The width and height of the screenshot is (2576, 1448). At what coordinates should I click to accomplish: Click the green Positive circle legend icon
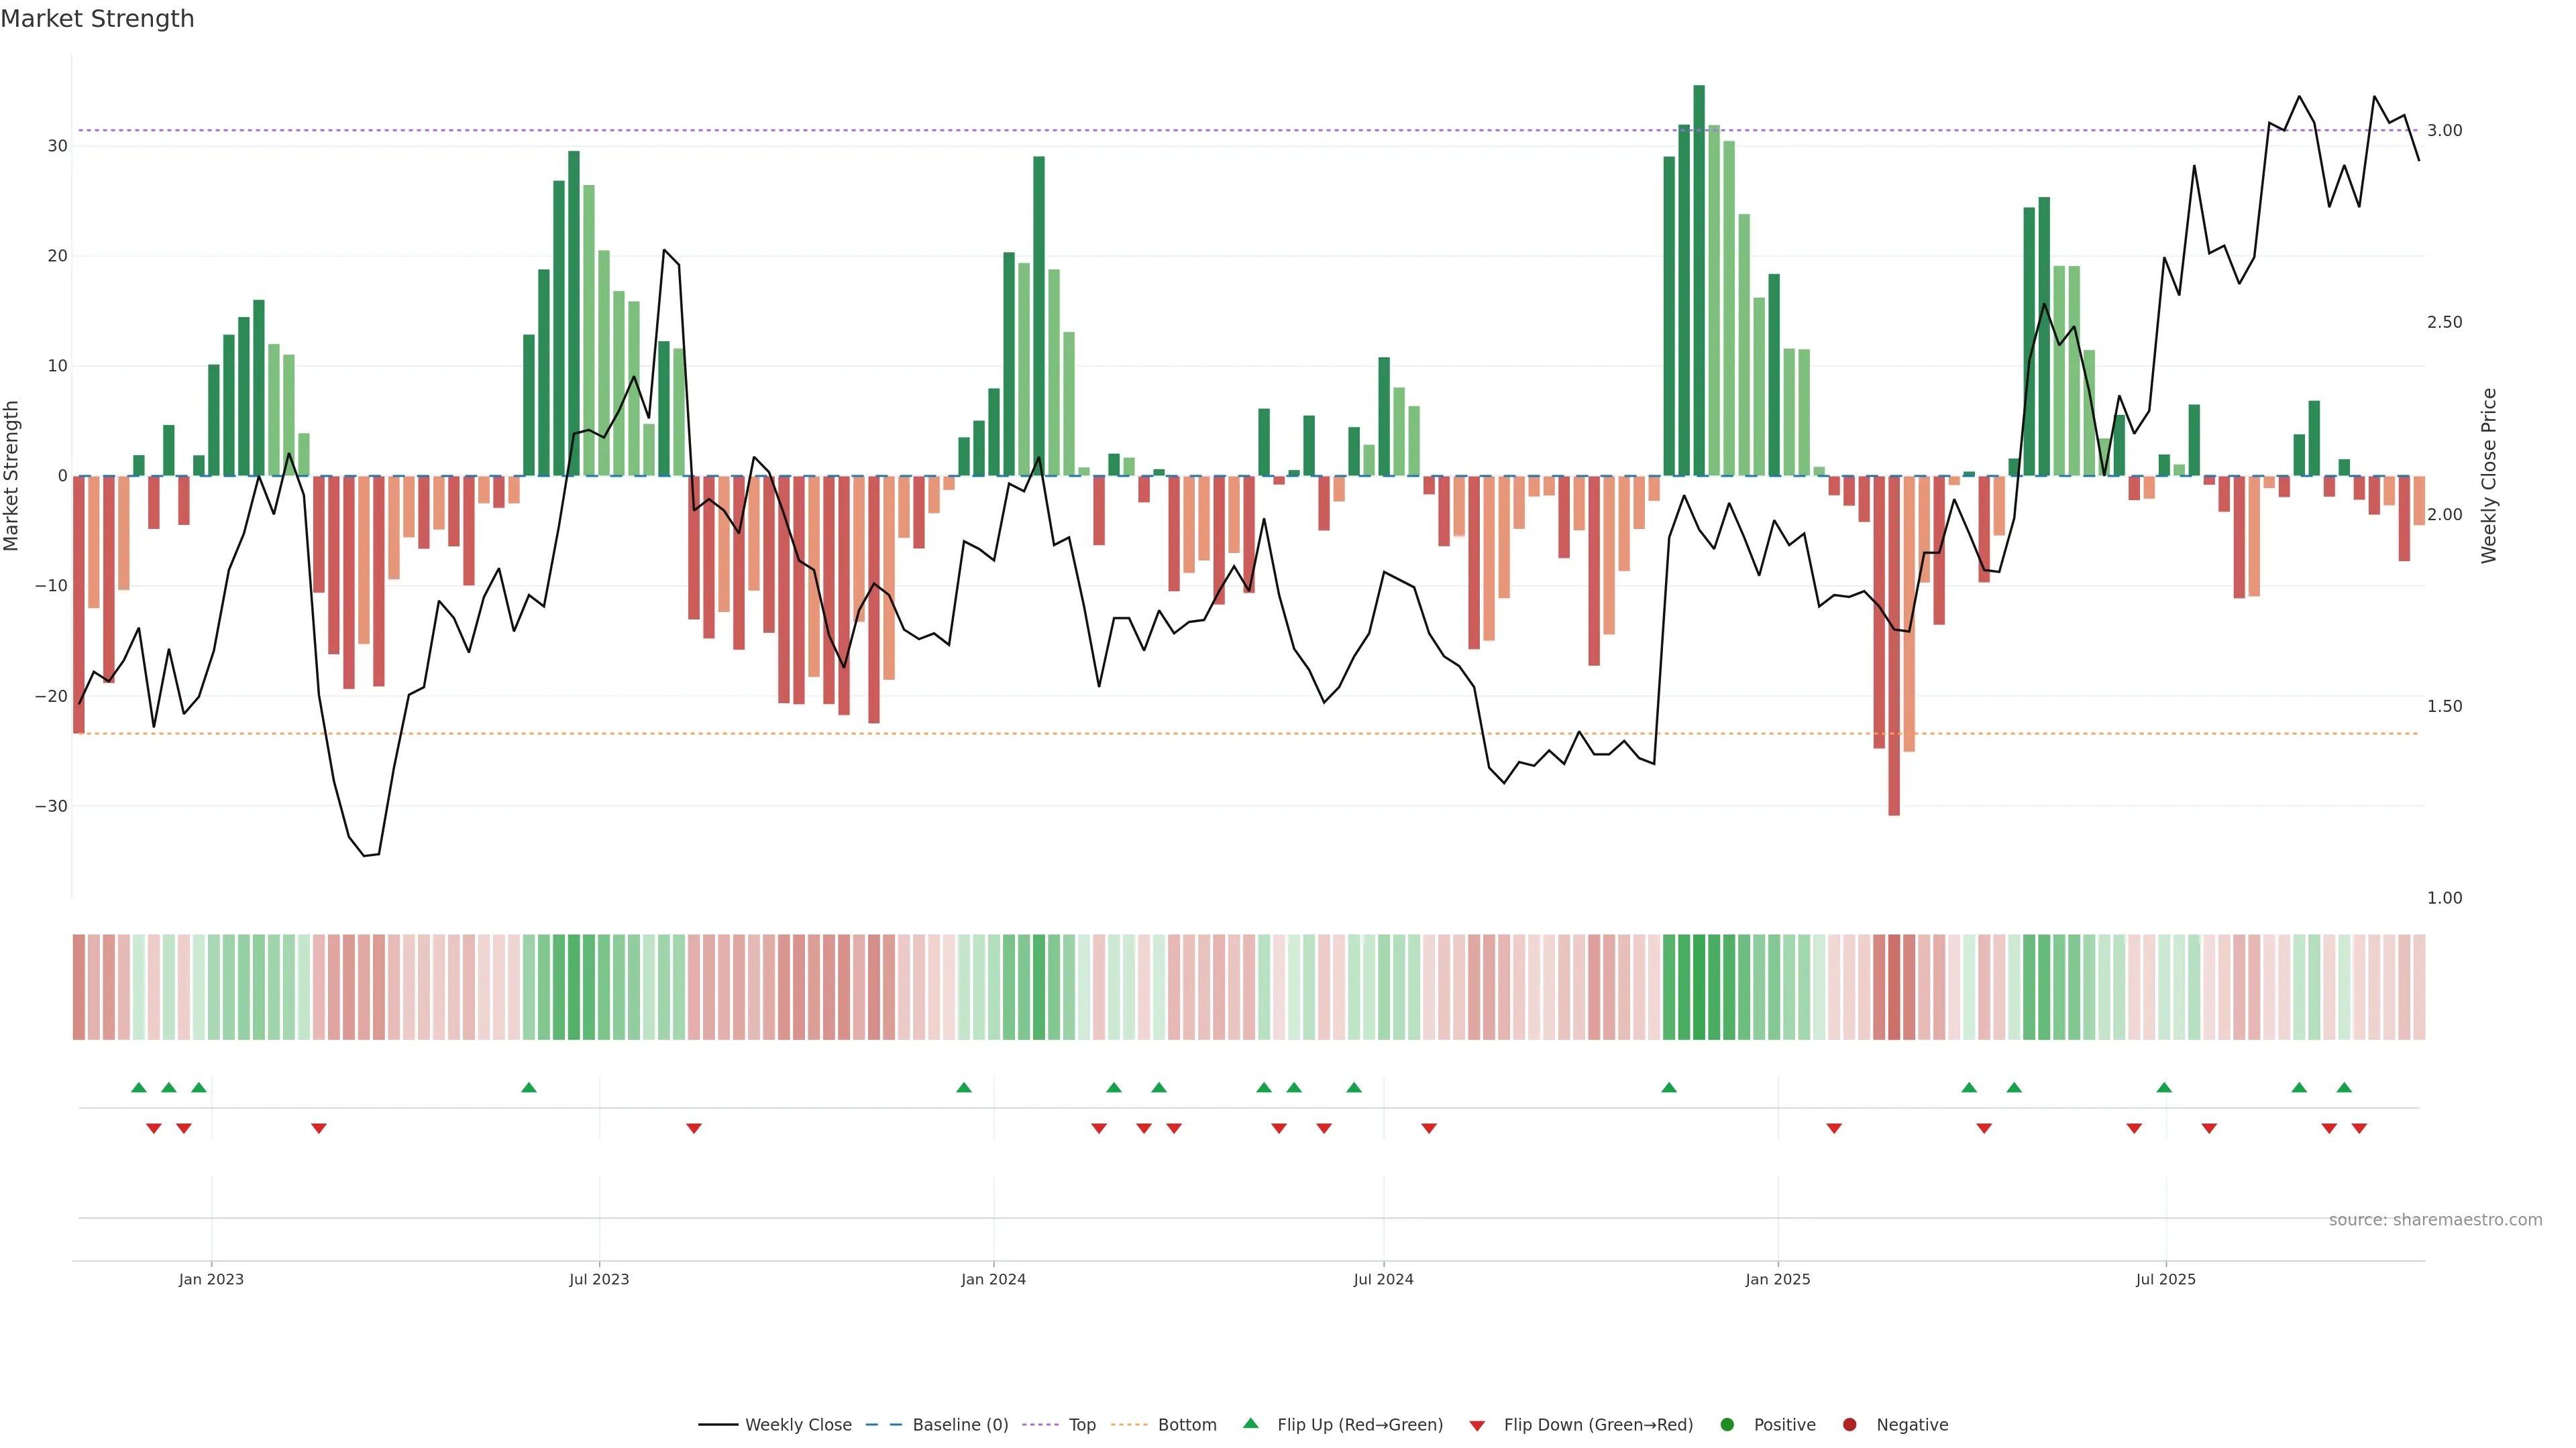[x=1727, y=1425]
